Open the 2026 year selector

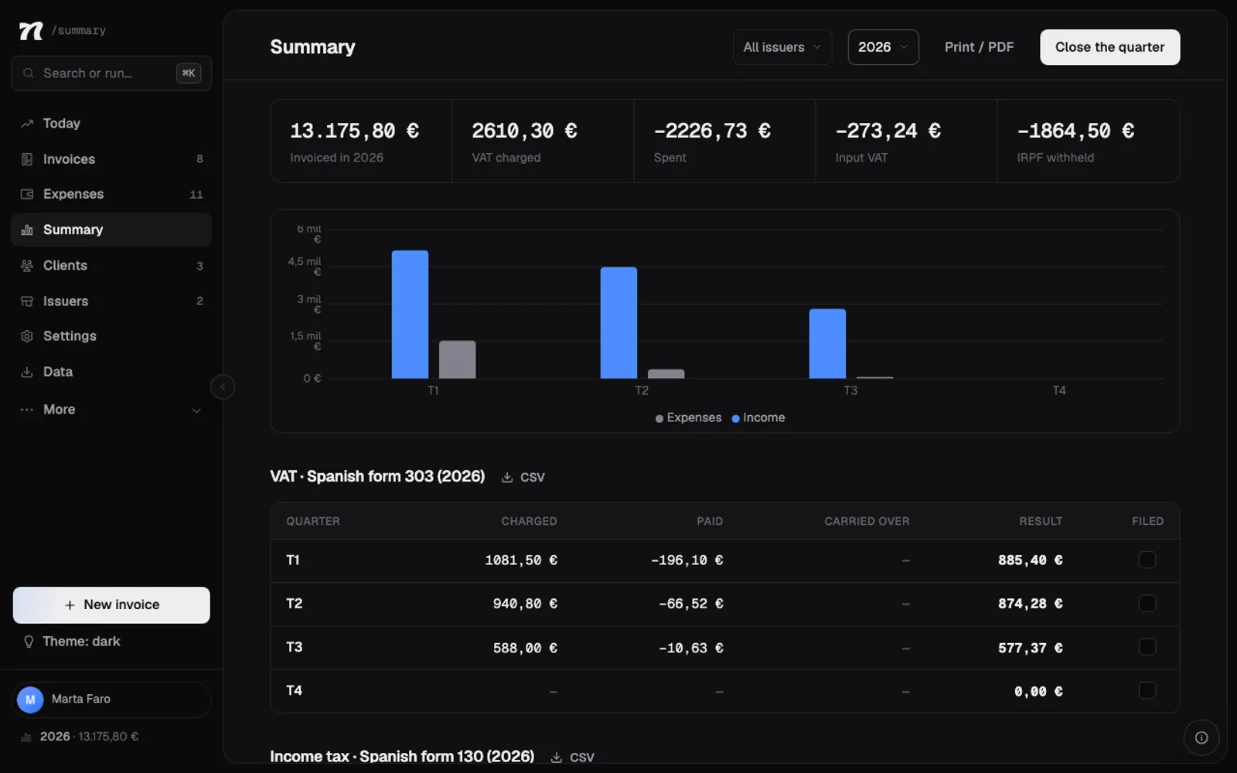[883, 47]
